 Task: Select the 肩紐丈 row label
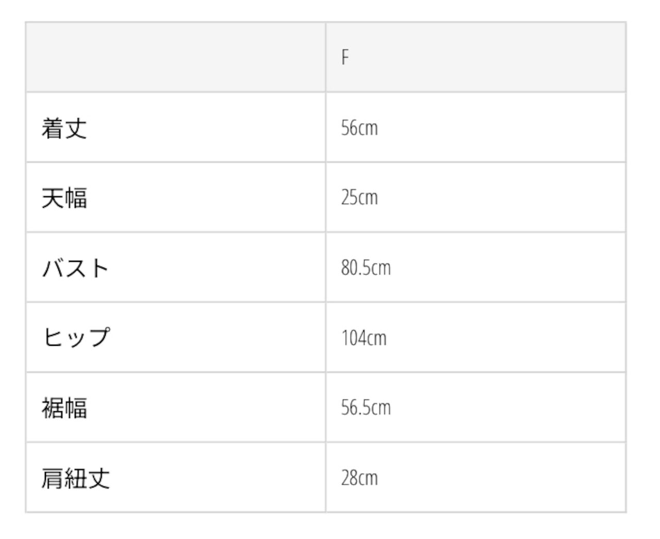click(76, 478)
